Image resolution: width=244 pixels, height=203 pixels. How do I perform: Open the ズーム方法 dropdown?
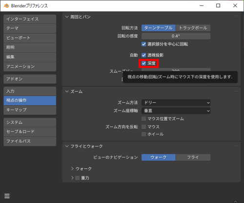176,103
